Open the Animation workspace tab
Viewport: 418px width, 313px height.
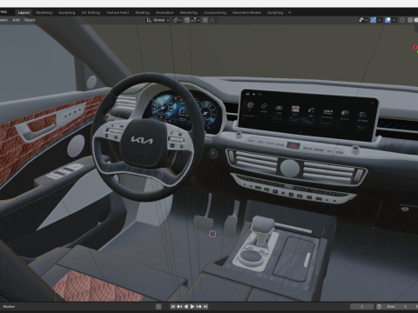tap(165, 13)
